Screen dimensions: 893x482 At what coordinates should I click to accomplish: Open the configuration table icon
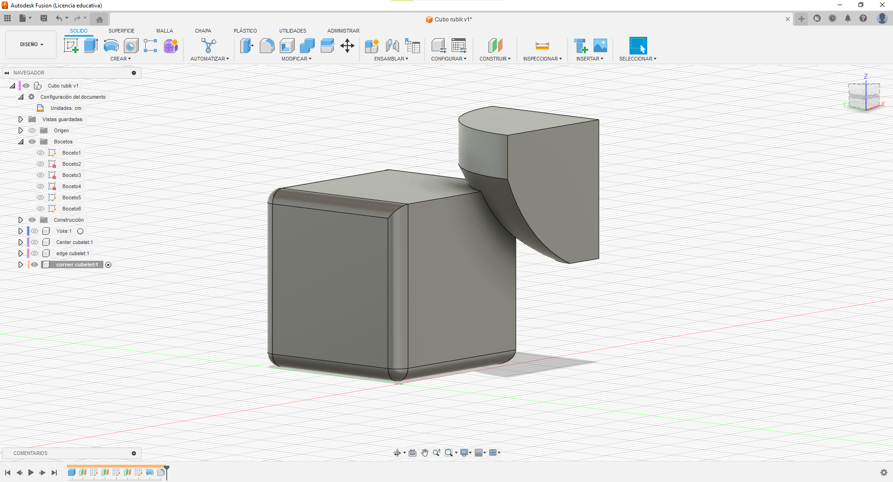(459, 46)
